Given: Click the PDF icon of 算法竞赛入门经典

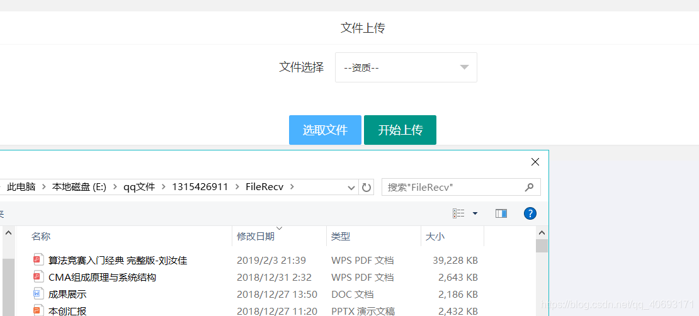Looking at the screenshot, I should point(38,260).
